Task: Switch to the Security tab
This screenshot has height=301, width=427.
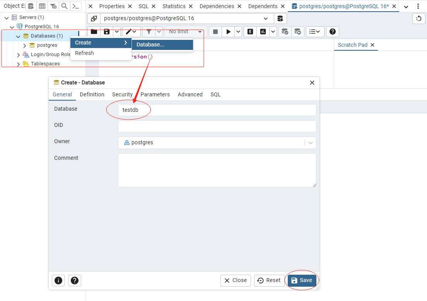Action: (122, 94)
